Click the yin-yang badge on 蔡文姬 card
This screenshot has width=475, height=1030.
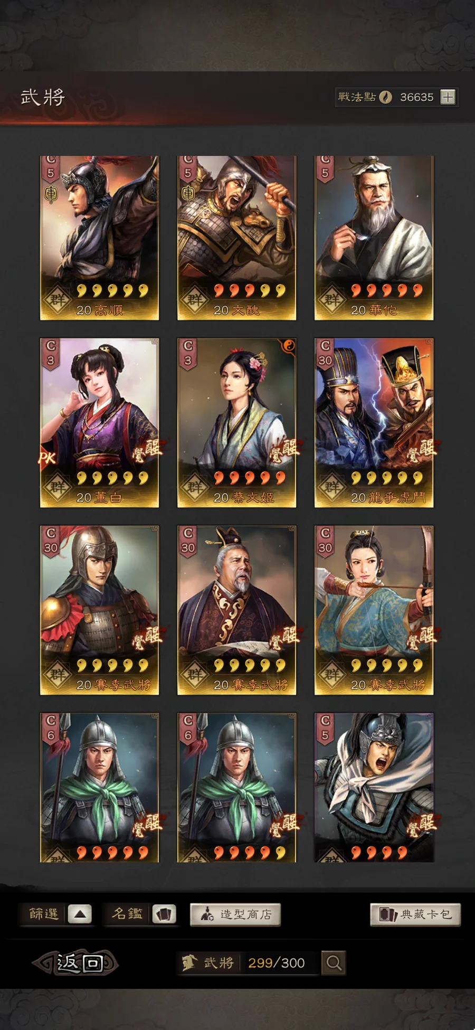coord(289,346)
